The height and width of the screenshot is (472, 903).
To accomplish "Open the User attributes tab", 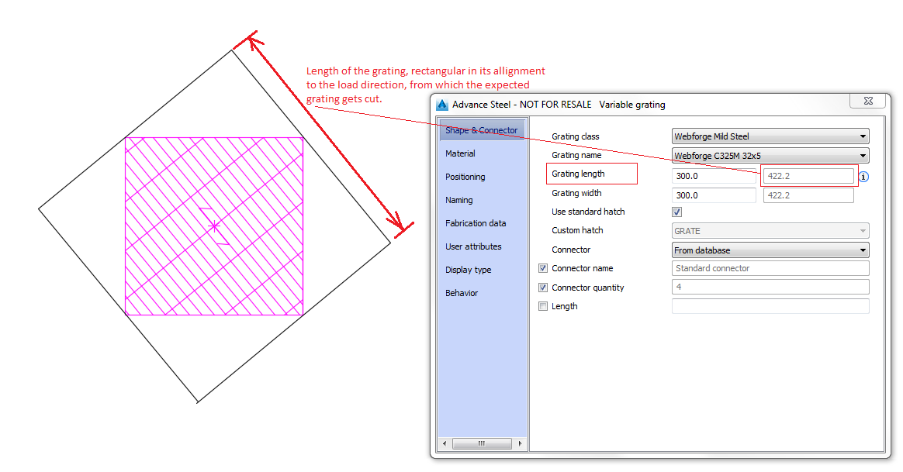I will click(x=473, y=246).
